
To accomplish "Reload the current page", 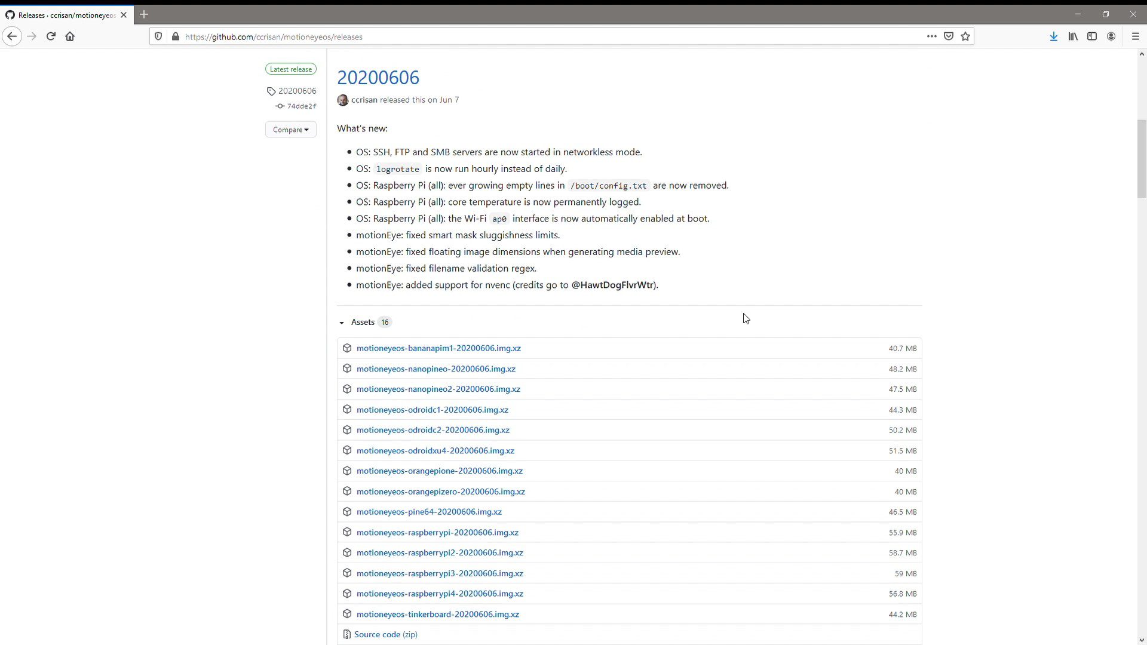I will click(51, 36).
